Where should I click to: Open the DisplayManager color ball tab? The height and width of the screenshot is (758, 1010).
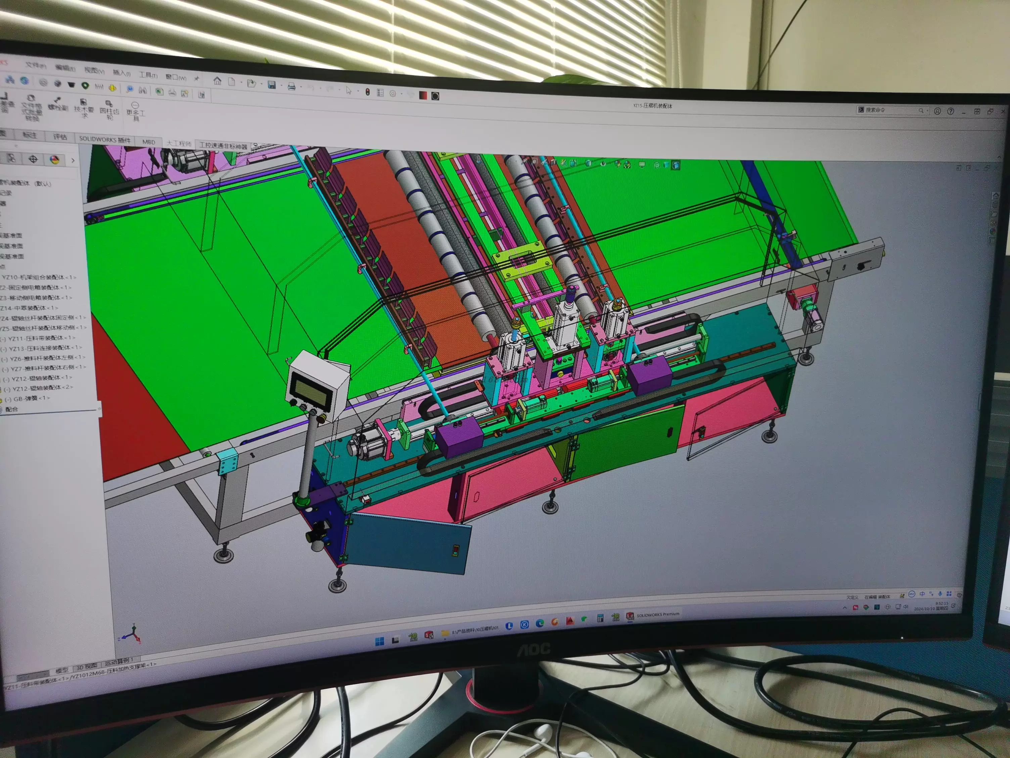pos(54,160)
